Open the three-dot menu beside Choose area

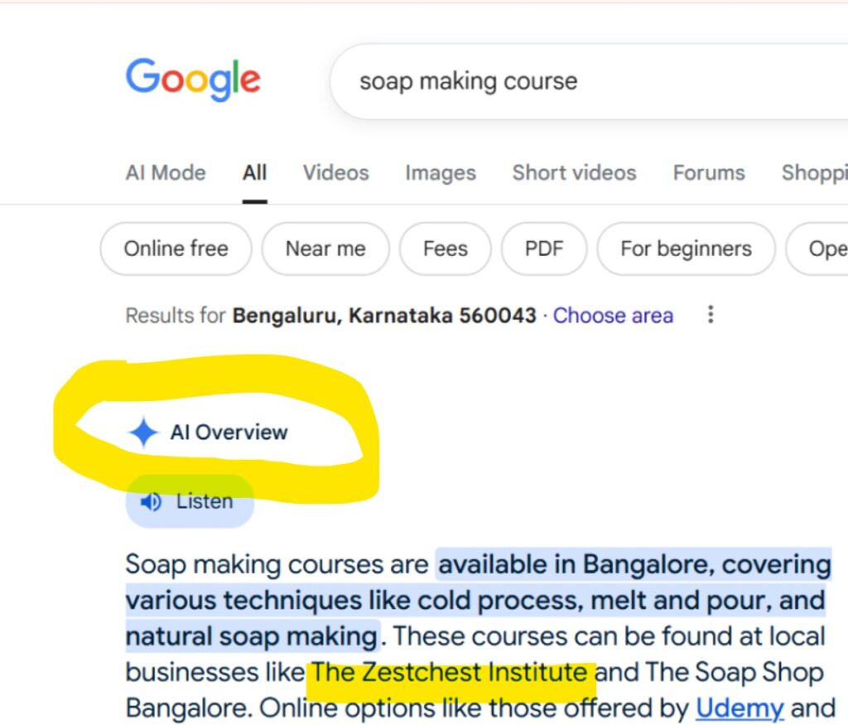(x=710, y=315)
